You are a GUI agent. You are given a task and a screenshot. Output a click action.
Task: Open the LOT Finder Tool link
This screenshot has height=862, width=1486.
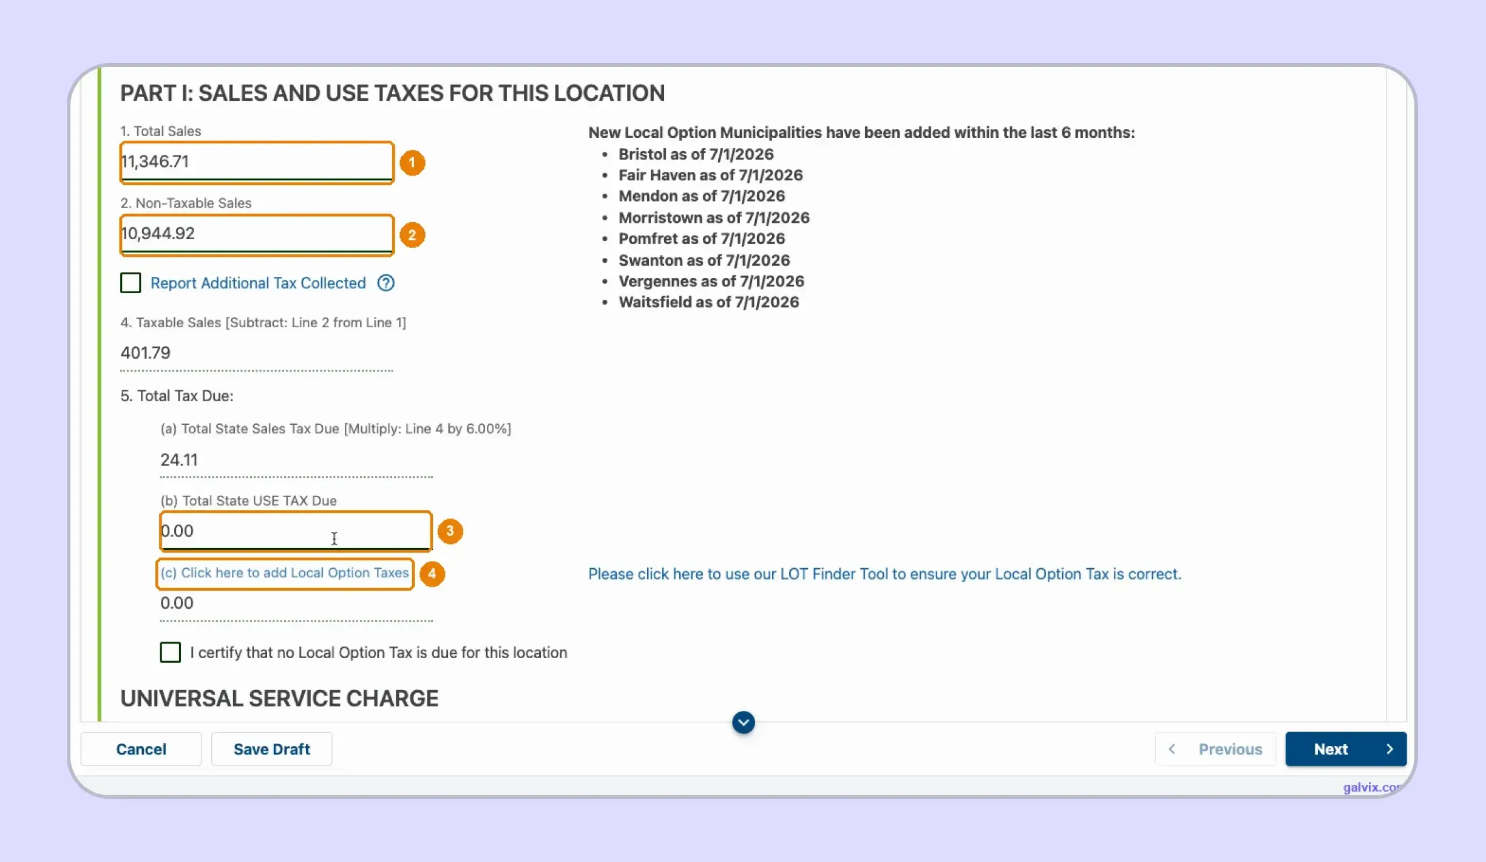[x=884, y=574]
